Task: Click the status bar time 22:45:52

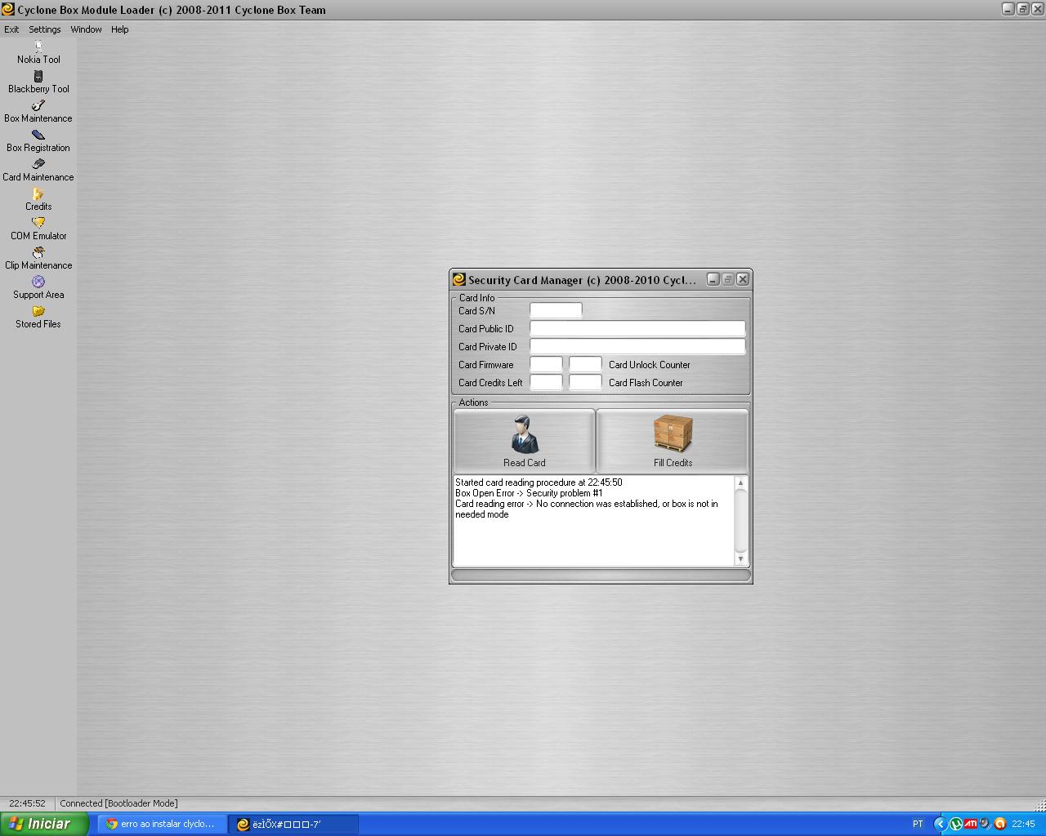Action: tap(27, 803)
